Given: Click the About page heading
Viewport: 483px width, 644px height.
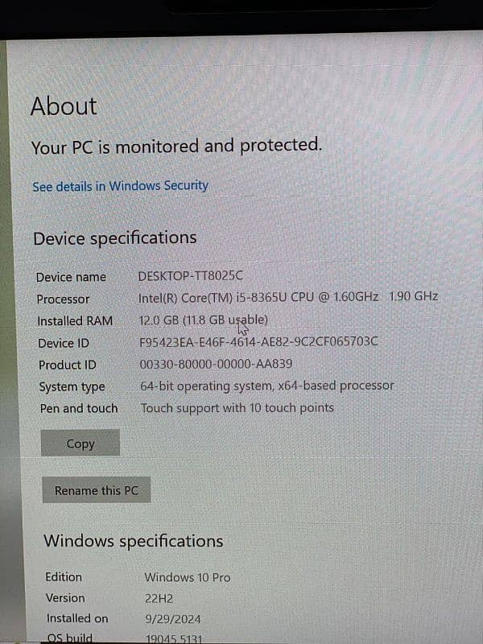Looking at the screenshot, I should [x=64, y=106].
